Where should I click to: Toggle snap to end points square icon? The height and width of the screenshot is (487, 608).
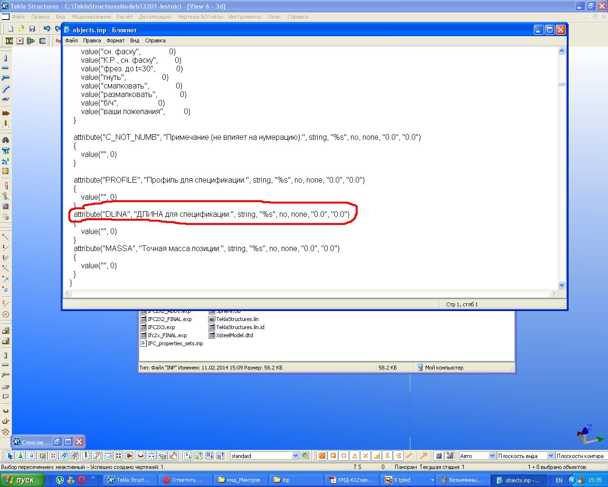pyautogui.click(x=333, y=456)
